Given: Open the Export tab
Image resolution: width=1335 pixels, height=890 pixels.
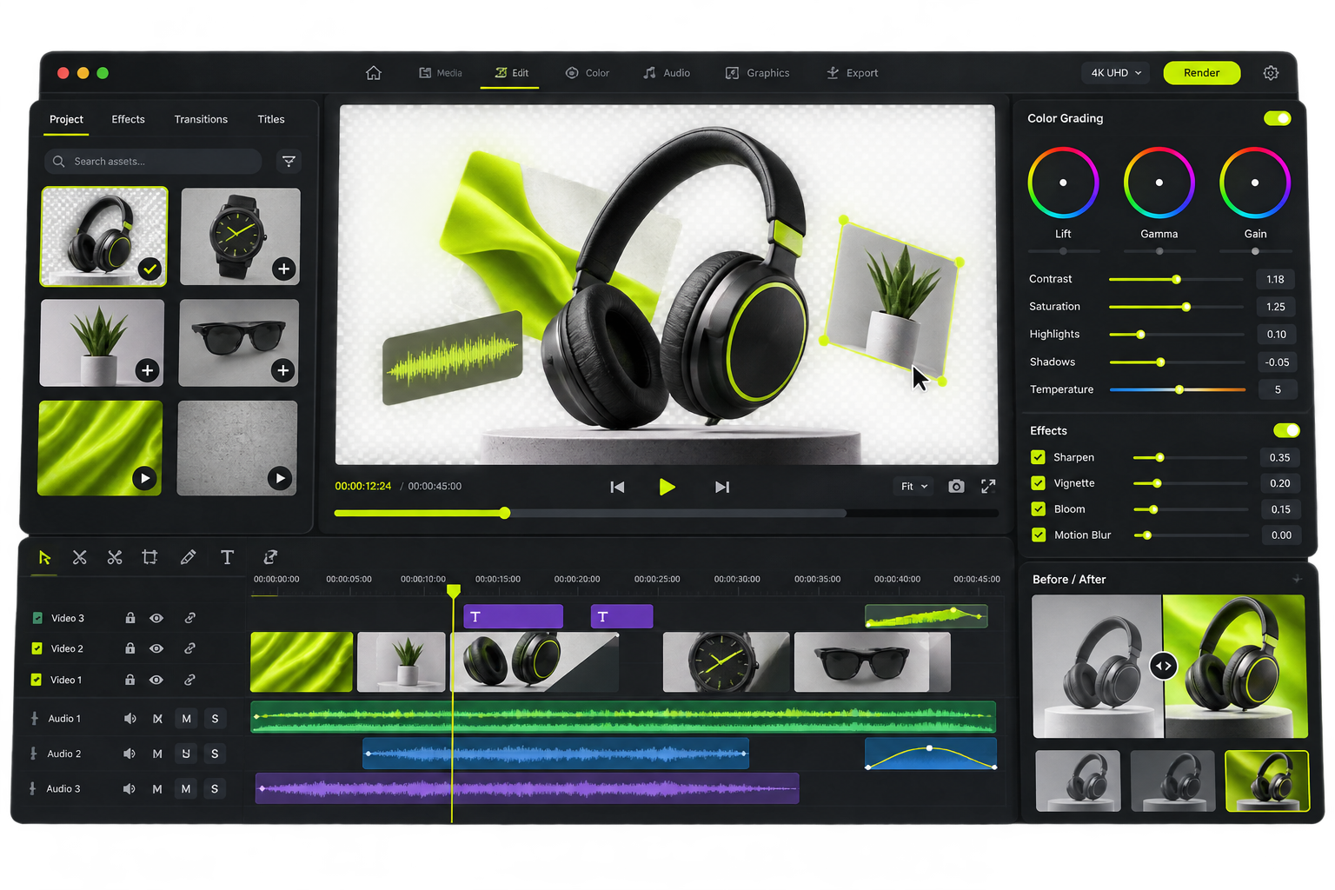Looking at the screenshot, I should coord(852,73).
